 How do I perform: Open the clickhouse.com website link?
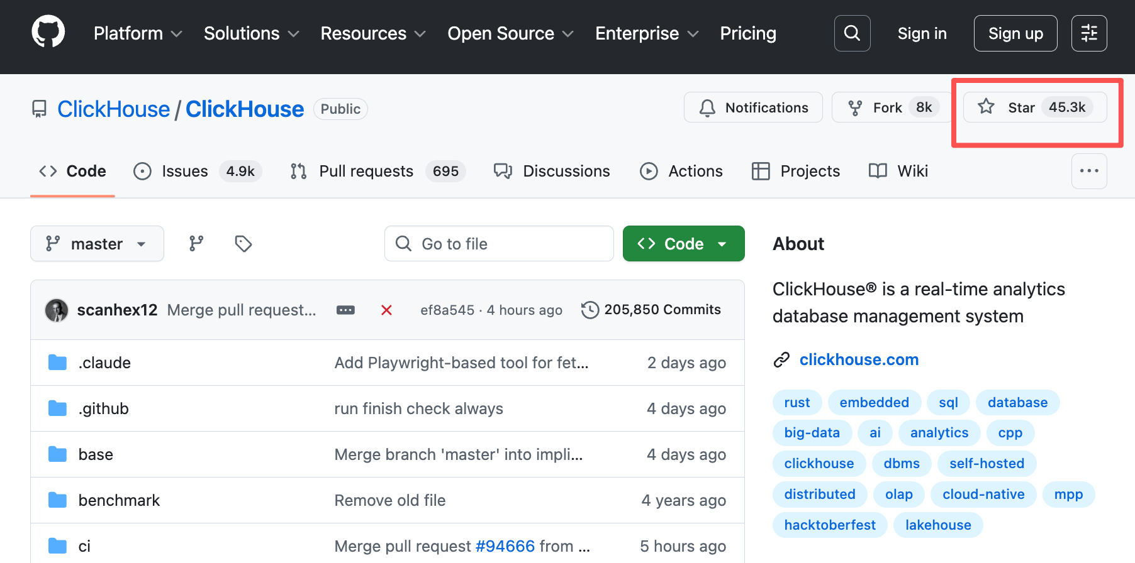coord(858,359)
